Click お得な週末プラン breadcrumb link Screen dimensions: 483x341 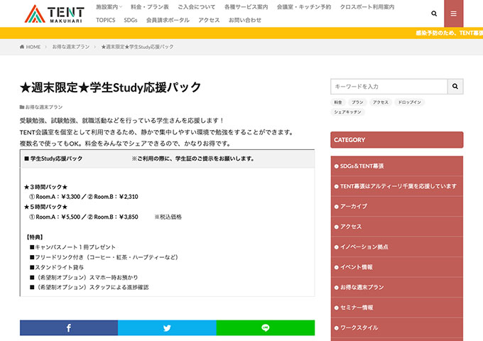coord(71,47)
